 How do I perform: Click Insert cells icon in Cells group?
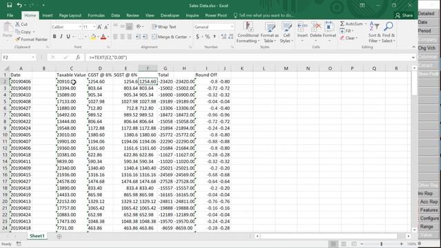[302, 27]
